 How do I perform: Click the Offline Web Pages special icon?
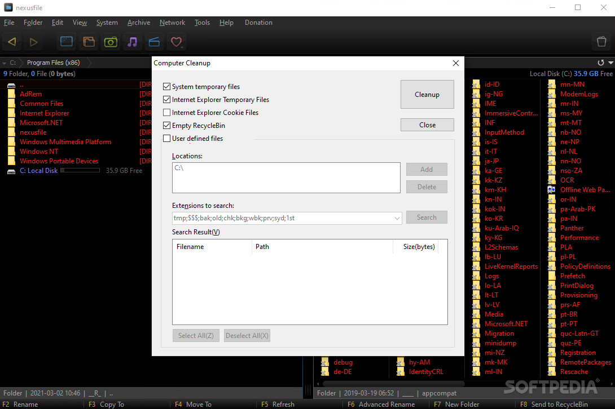[551, 190]
